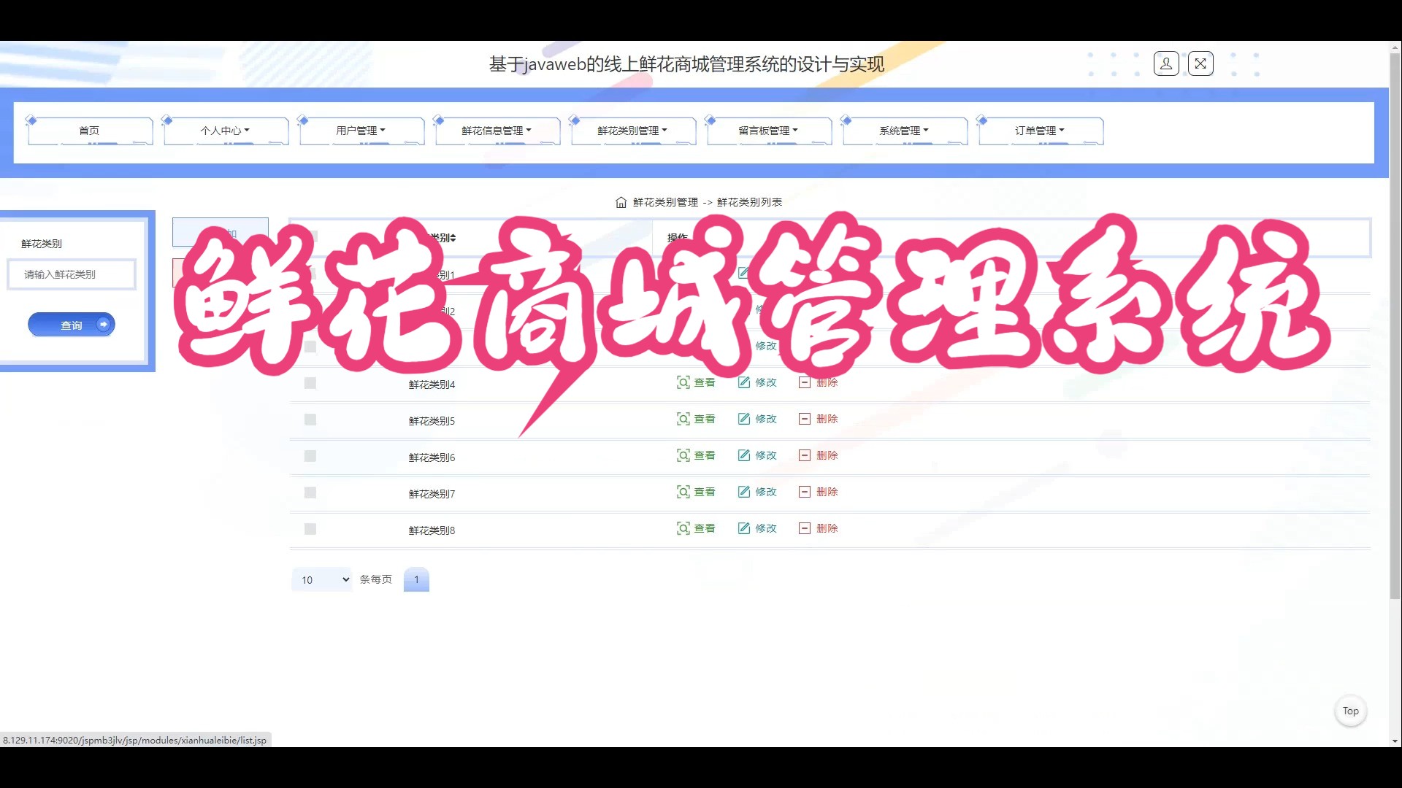Click the 查看 icon for 鲜花类别5
This screenshot has height=788, width=1402.
pyautogui.click(x=683, y=419)
